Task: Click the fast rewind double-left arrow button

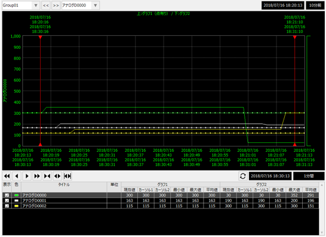Action: click(7, 176)
